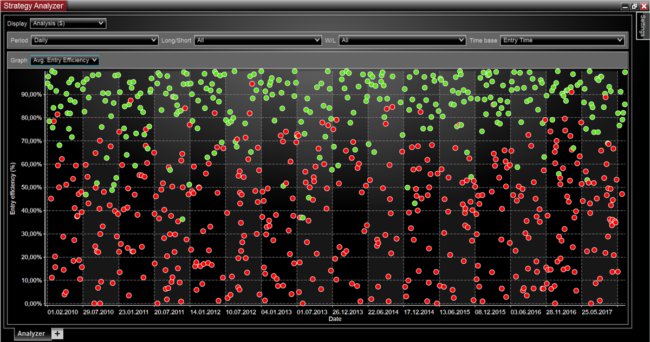Click the 04.01.2013 date label
Image resolution: width=650 pixels, height=342 pixels.
click(x=276, y=312)
